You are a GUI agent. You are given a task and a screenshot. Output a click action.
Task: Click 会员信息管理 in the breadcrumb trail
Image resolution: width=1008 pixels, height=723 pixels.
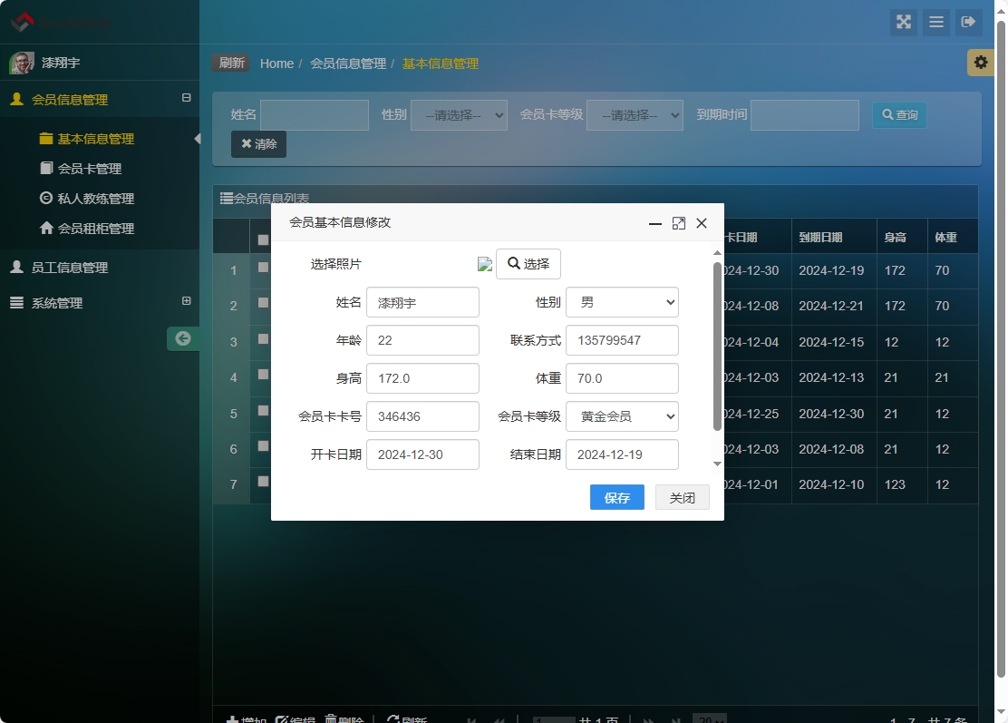coord(347,64)
